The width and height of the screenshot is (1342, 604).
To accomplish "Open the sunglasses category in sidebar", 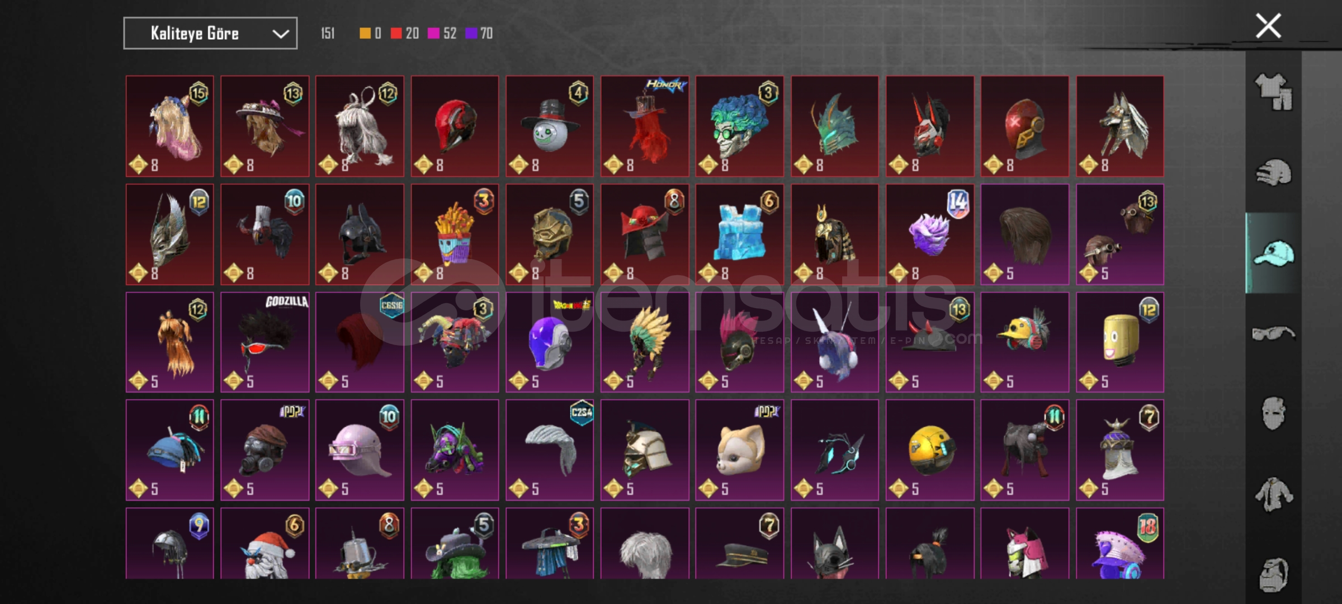I will tap(1273, 333).
